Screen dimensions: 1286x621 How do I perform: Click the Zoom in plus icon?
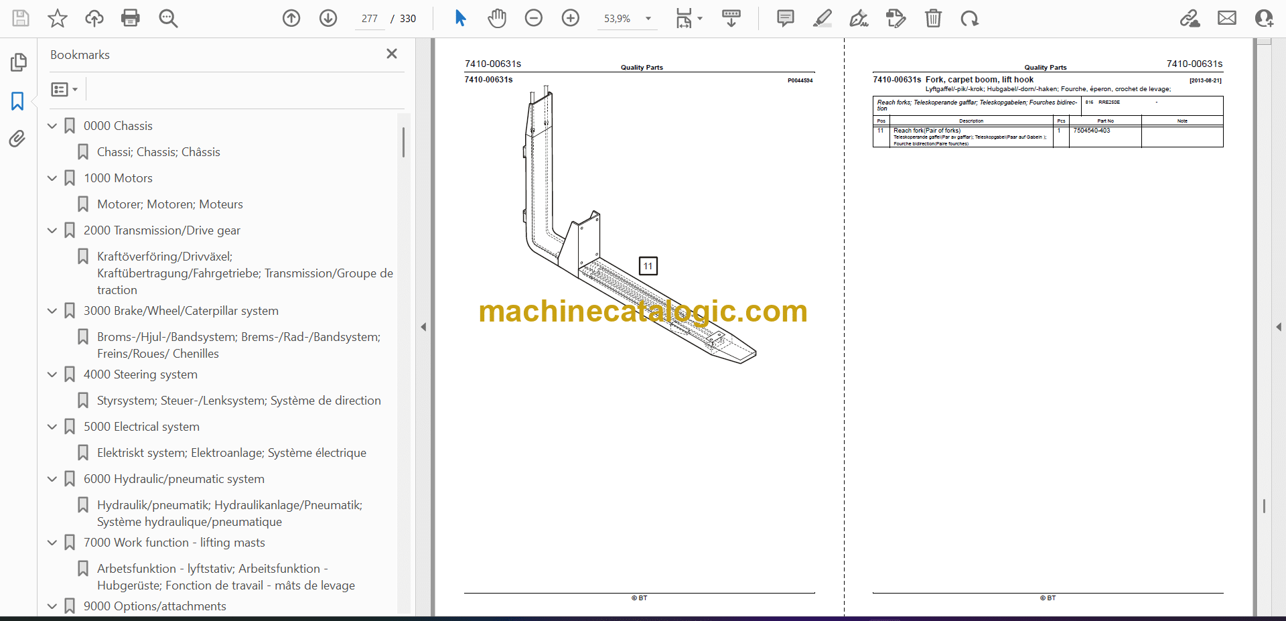[x=570, y=18]
